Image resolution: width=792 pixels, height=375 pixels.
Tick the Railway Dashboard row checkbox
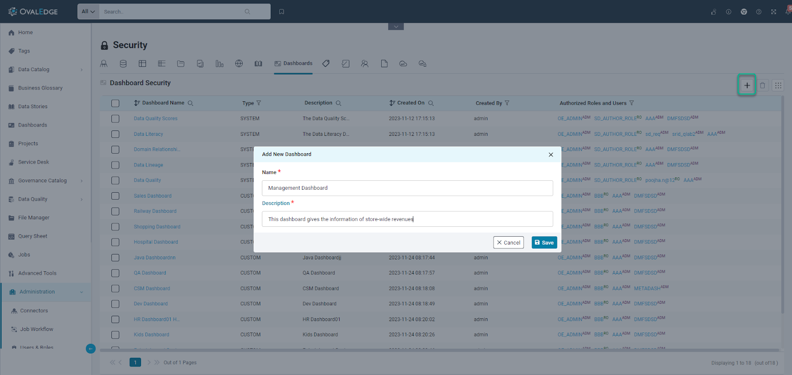click(115, 211)
